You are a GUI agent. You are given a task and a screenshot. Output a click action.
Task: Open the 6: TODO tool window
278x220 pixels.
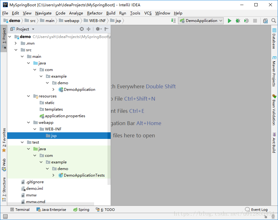point(105,210)
